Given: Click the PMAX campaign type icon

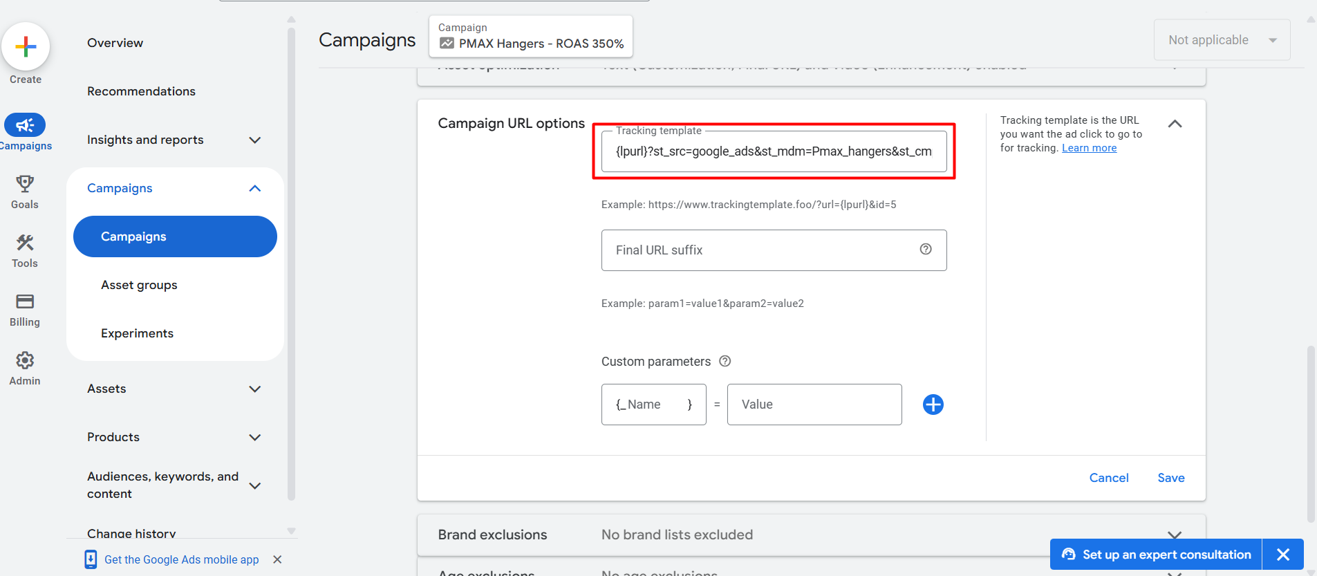Looking at the screenshot, I should tap(447, 44).
